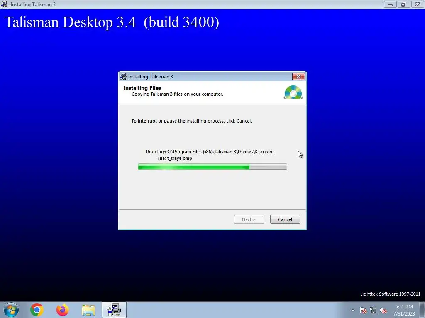Click the 'File: t_tray4.bmp' line
The height and width of the screenshot is (318, 425).
(175, 158)
